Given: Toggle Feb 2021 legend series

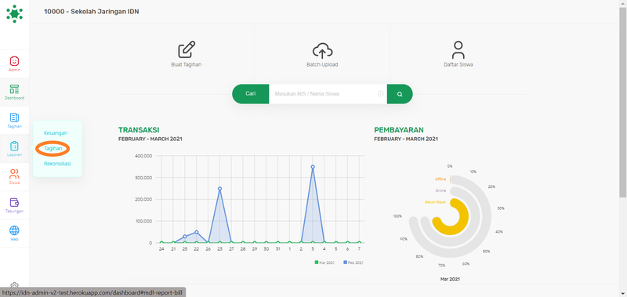Looking at the screenshot, I should pyautogui.click(x=353, y=263).
